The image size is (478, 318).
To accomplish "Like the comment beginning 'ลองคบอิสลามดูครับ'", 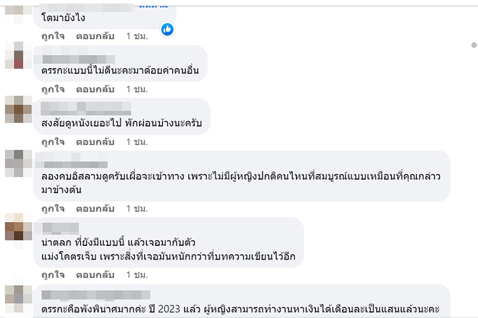I will [53, 208].
